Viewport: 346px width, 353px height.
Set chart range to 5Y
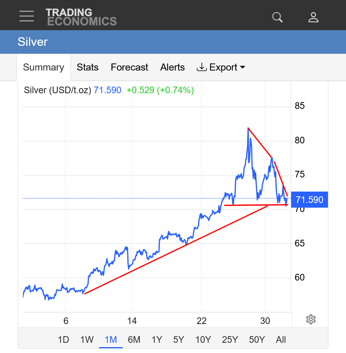point(179,340)
